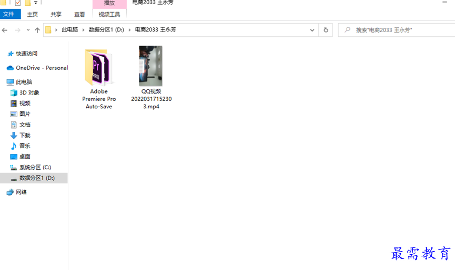Open the 3D 对象 folder
The height and width of the screenshot is (270, 455).
(x=29, y=92)
